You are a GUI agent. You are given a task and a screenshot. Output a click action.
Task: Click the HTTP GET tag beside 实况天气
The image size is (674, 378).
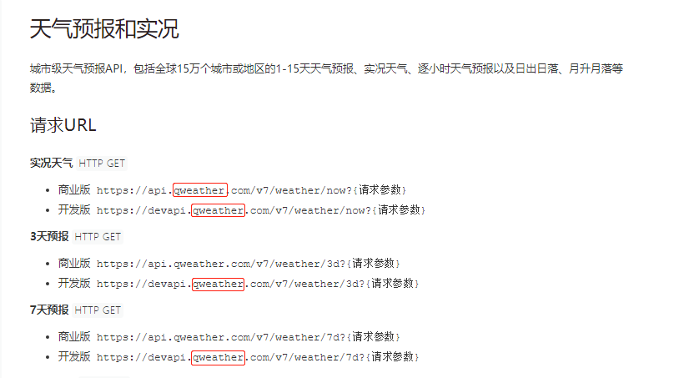[102, 164]
